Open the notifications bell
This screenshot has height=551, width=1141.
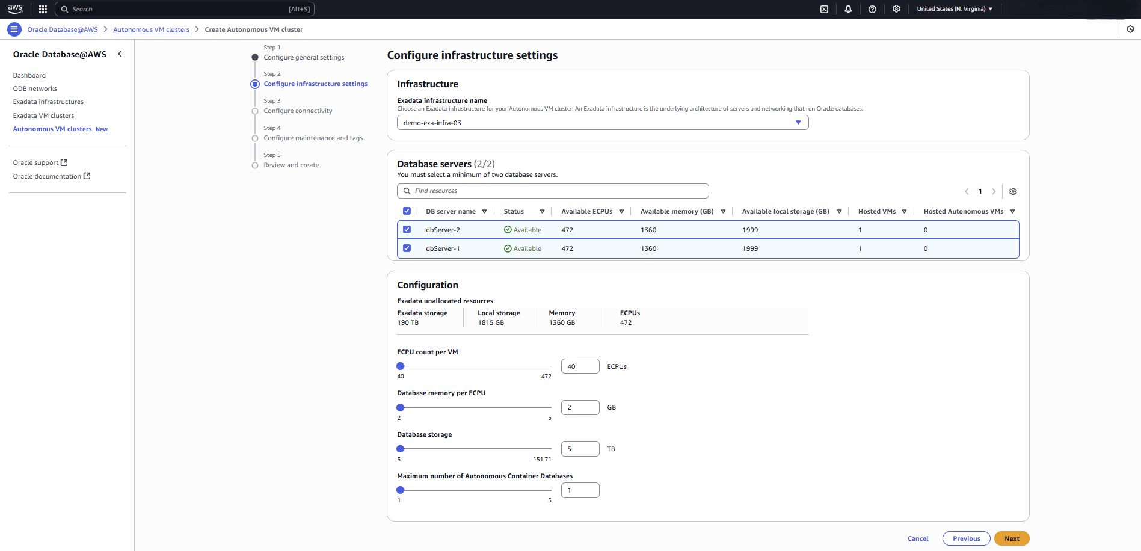pyautogui.click(x=848, y=9)
